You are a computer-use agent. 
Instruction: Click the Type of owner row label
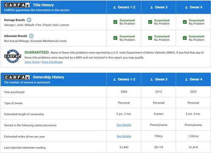click(x=14, y=103)
